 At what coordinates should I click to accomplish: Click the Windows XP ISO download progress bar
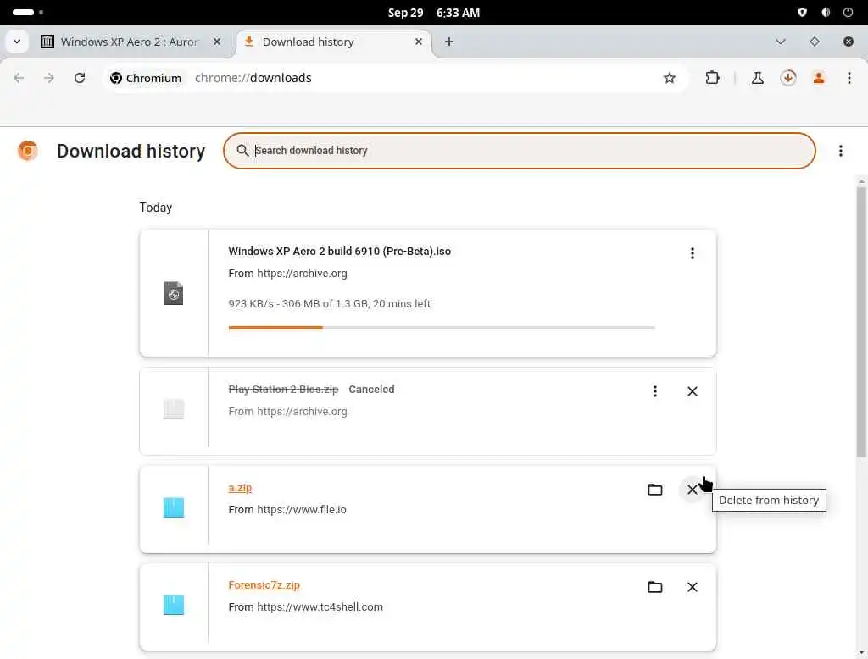tap(442, 327)
